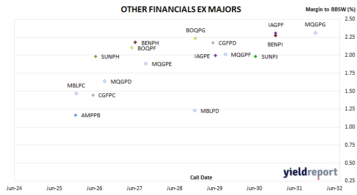This screenshot has width=357, height=195.
Task: Select the Margin to BBSW axis title
Action: click(x=330, y=9)
